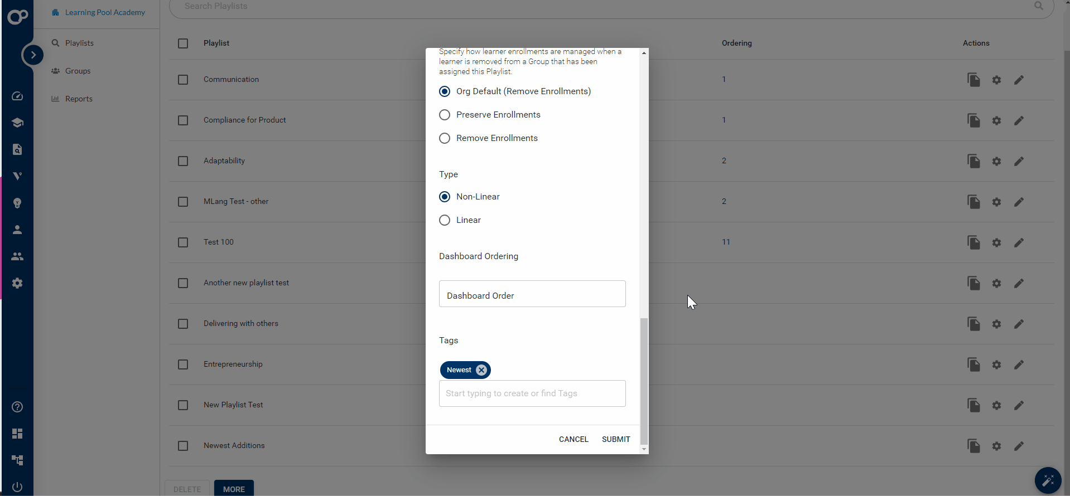This screenshot has height=496, width=1070.
Task: Open settings for Another new playlist test
Action: pos(996,283)
